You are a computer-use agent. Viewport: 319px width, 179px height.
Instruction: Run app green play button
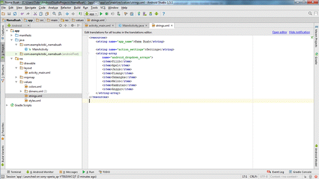tap(101, 14)
